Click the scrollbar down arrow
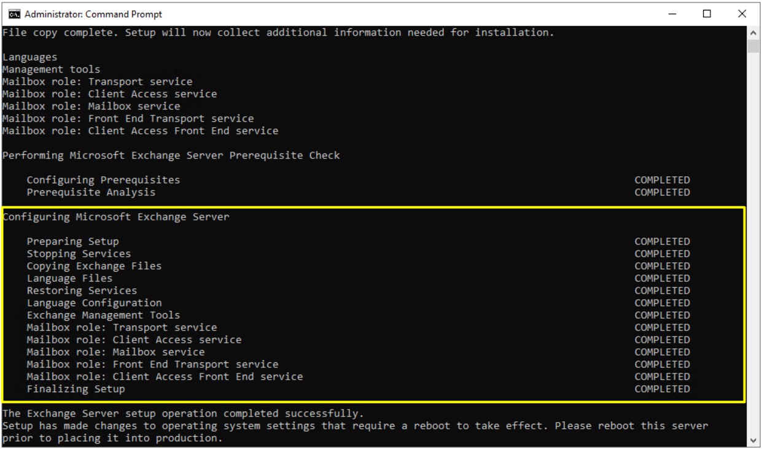This screenshot has width=762, height=449. 754,440
